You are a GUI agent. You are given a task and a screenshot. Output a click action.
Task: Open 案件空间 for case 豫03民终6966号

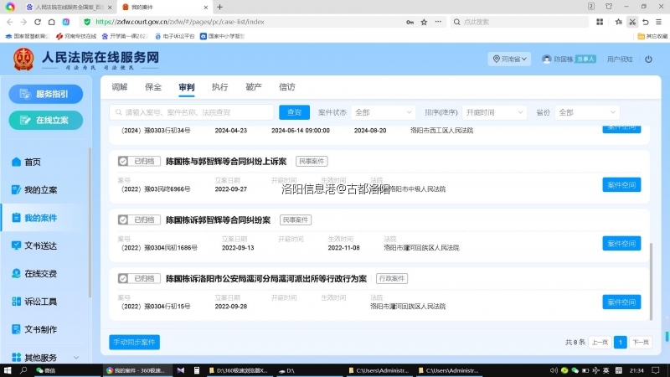coord(621,185)
